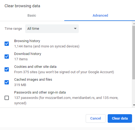This screenshot has width=135, height=130.
Task: Click the Time range label
Action: (13, 29)
